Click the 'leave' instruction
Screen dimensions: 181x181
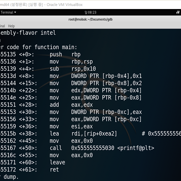pos(58,162)
